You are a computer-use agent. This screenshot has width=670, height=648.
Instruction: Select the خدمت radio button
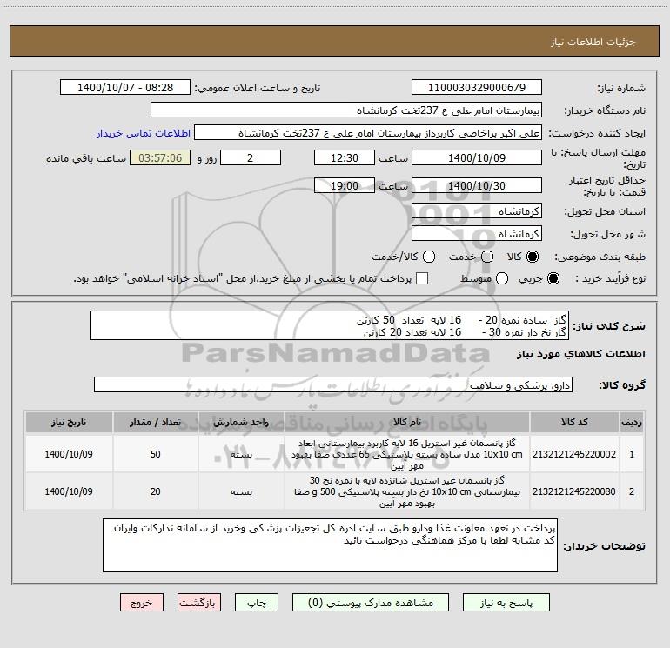[487, 257]
